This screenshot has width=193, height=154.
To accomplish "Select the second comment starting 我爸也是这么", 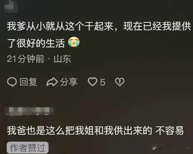I will (95, 131).
